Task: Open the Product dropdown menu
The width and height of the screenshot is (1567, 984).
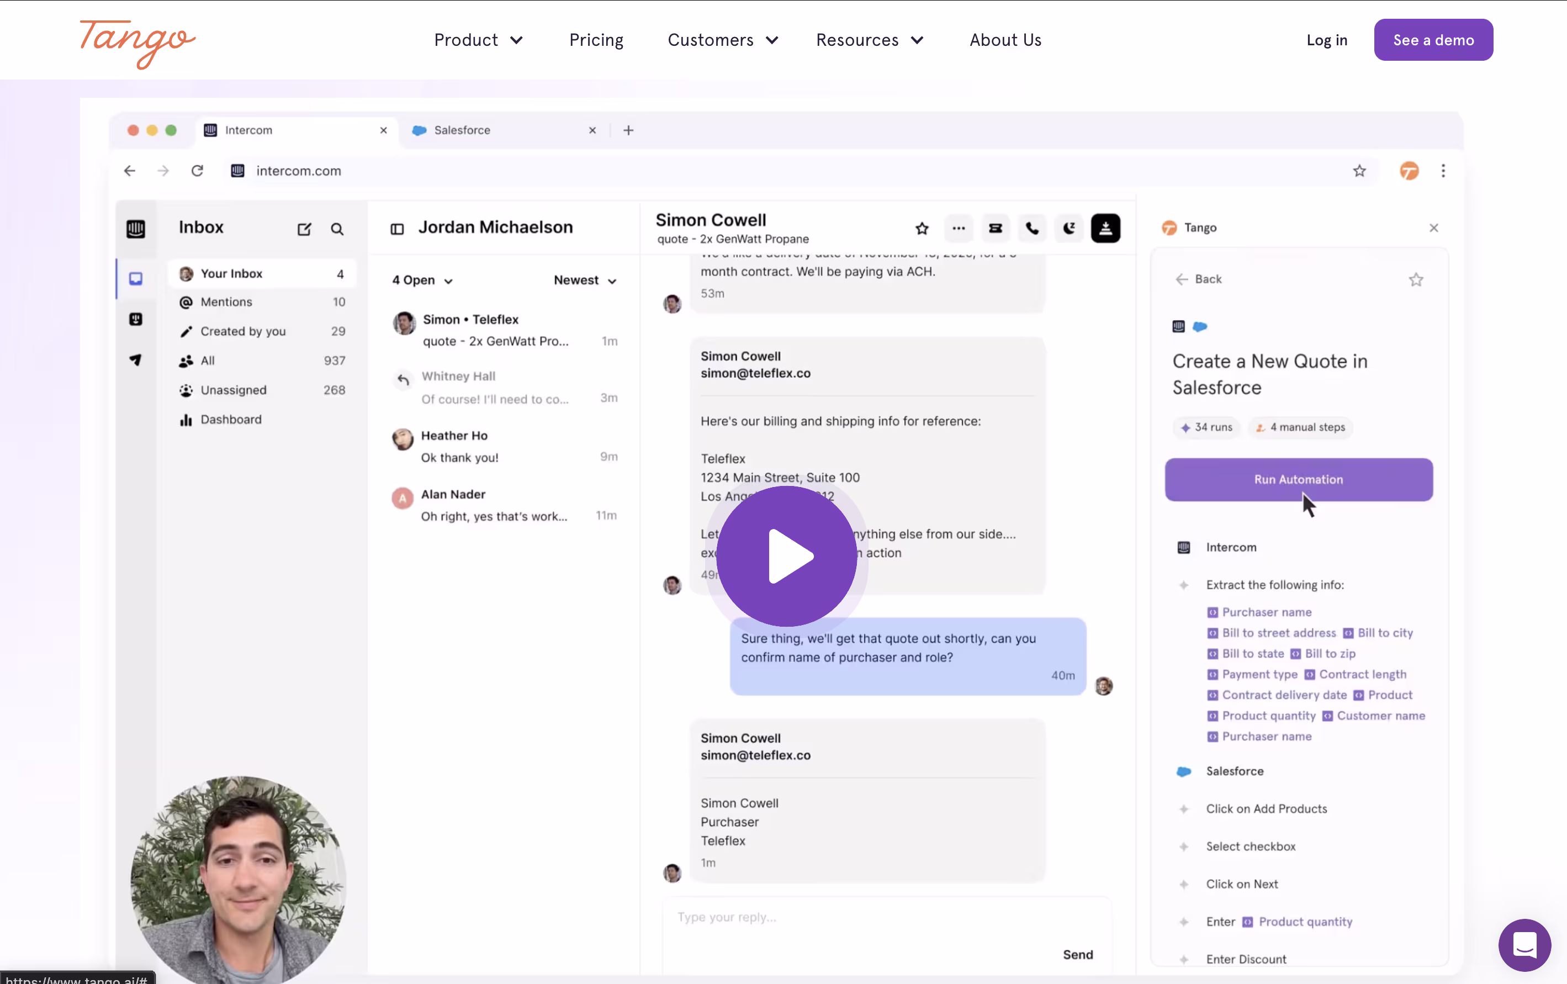Action: [478, 40]
